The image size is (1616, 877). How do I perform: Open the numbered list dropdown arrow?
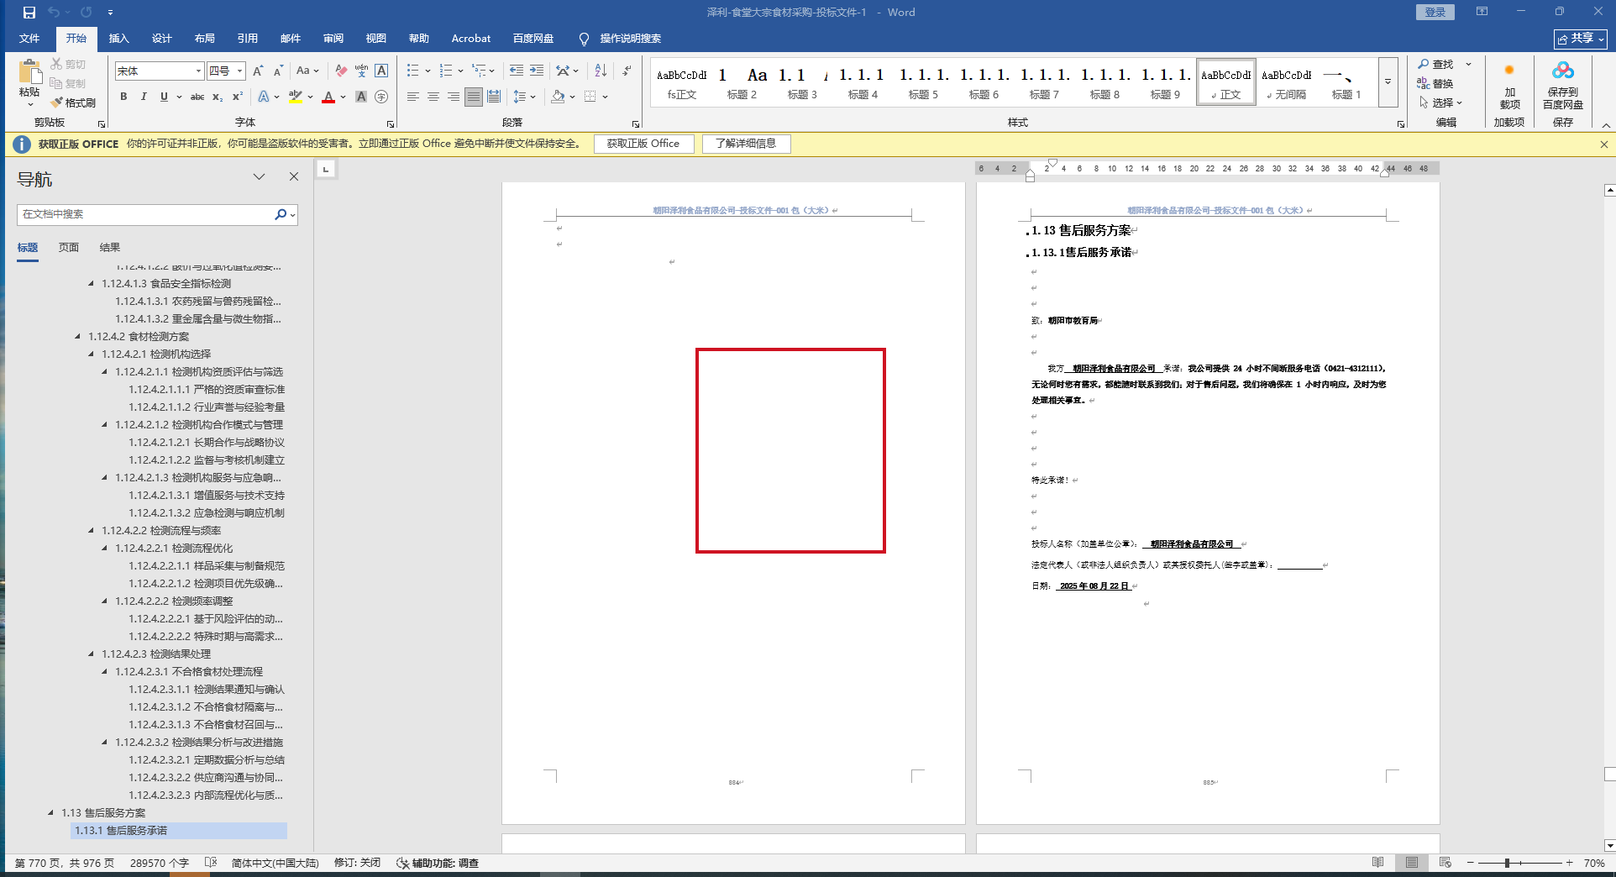coord(460,71)
